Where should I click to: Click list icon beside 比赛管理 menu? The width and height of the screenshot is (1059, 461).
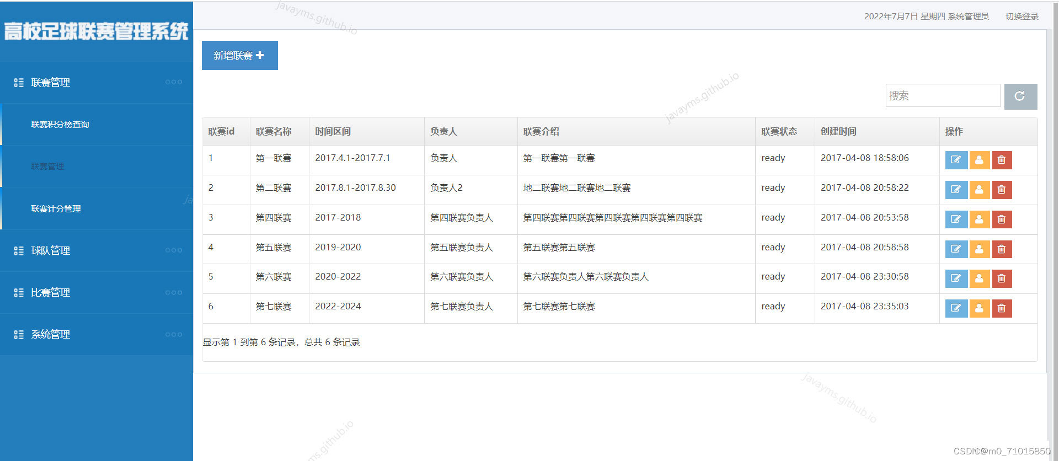pos(19,293)
